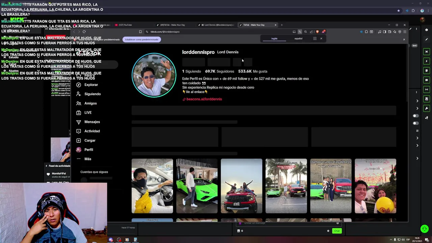This screenshot has height=243, width=432.
Task: Open the Brave Shields lion icon
Action: [x=317, y=32]
